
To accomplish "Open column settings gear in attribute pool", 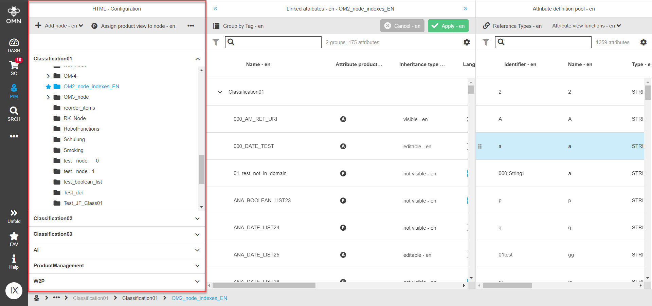I will click(644, 42).
